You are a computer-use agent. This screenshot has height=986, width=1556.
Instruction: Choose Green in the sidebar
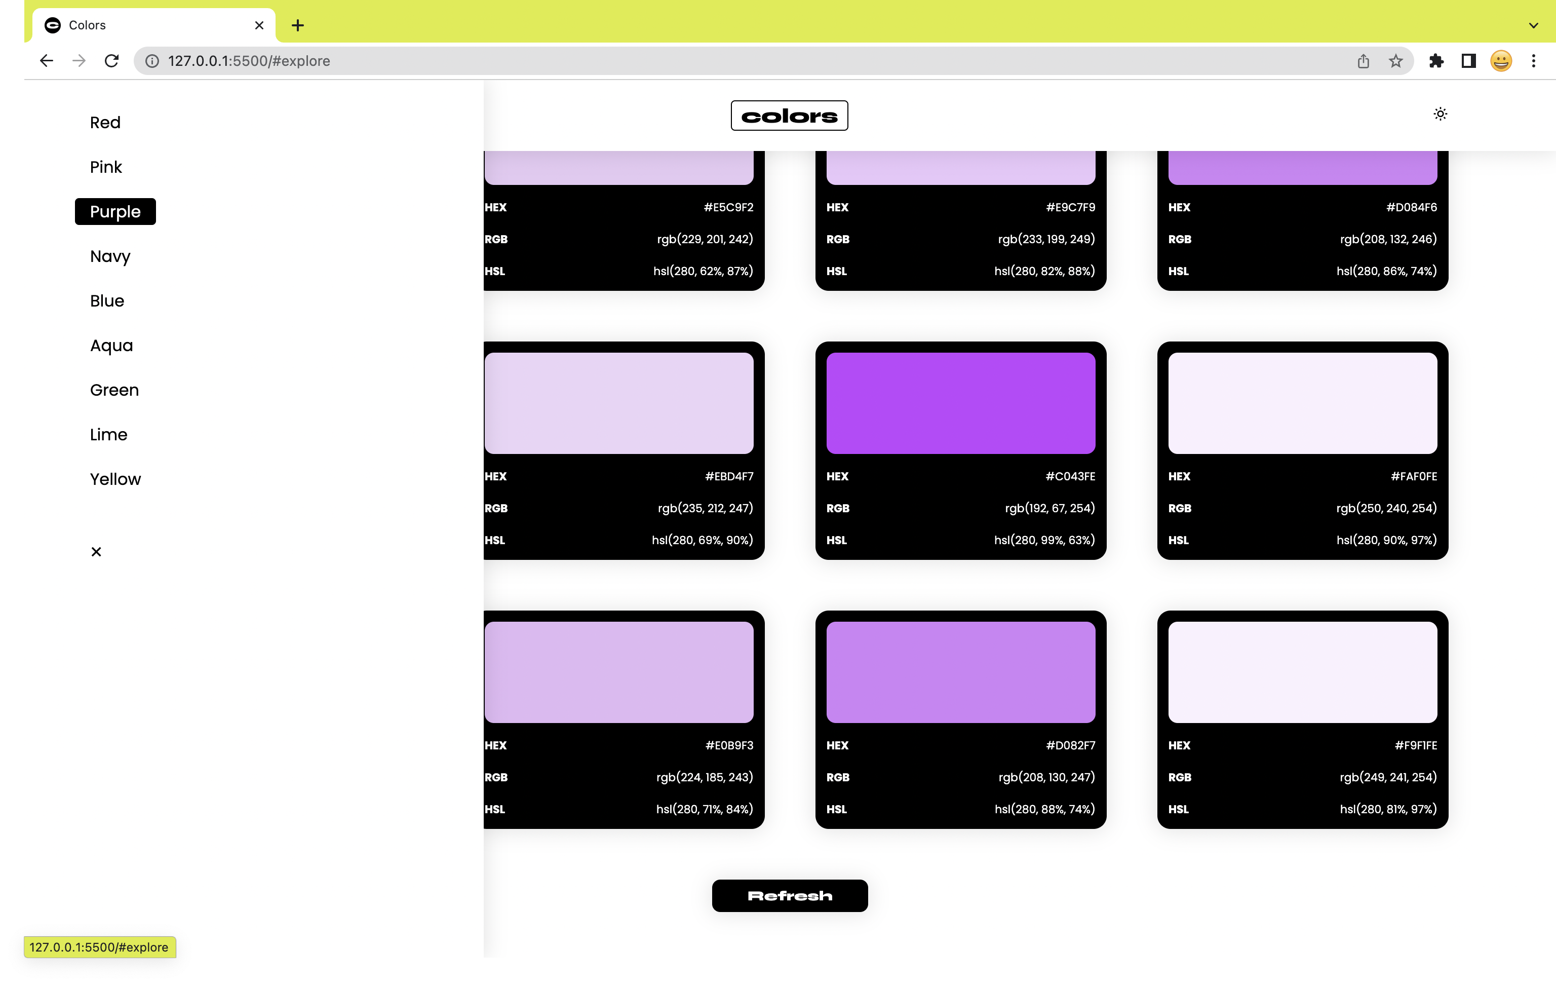pyautogui.click(x=114, y=390)
